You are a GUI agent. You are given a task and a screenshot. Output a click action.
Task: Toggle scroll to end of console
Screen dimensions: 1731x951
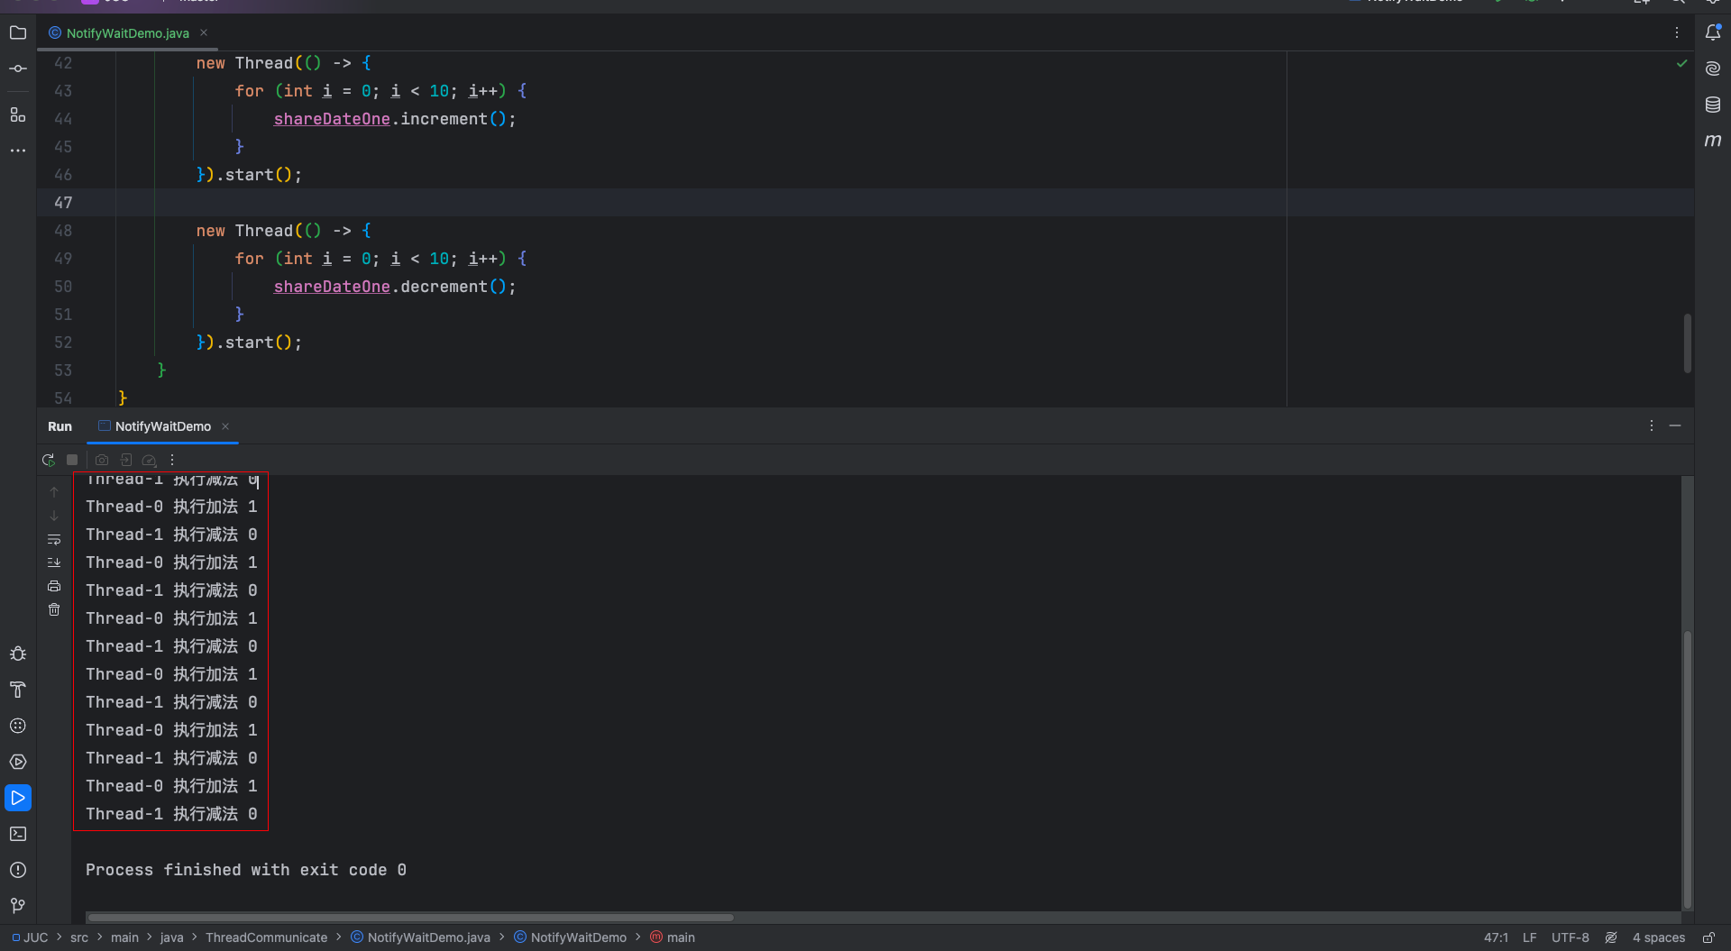(x=54, y=562)
